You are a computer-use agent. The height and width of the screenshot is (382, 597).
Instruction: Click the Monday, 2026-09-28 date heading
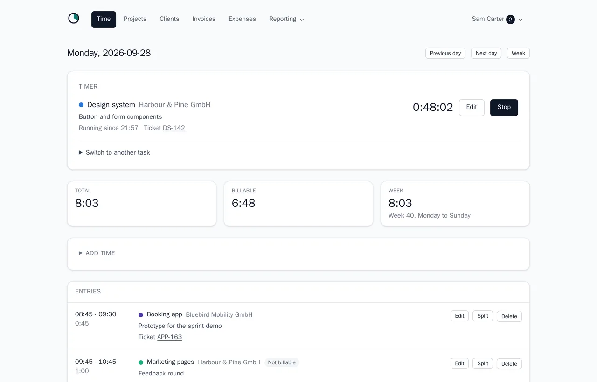109,53
